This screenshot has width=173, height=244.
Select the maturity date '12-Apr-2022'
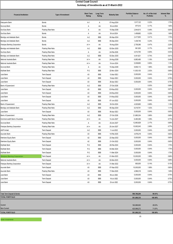tap(114, 74)
